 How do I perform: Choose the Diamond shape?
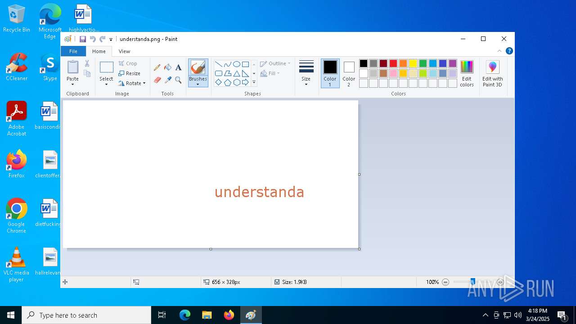click(218, 82)
